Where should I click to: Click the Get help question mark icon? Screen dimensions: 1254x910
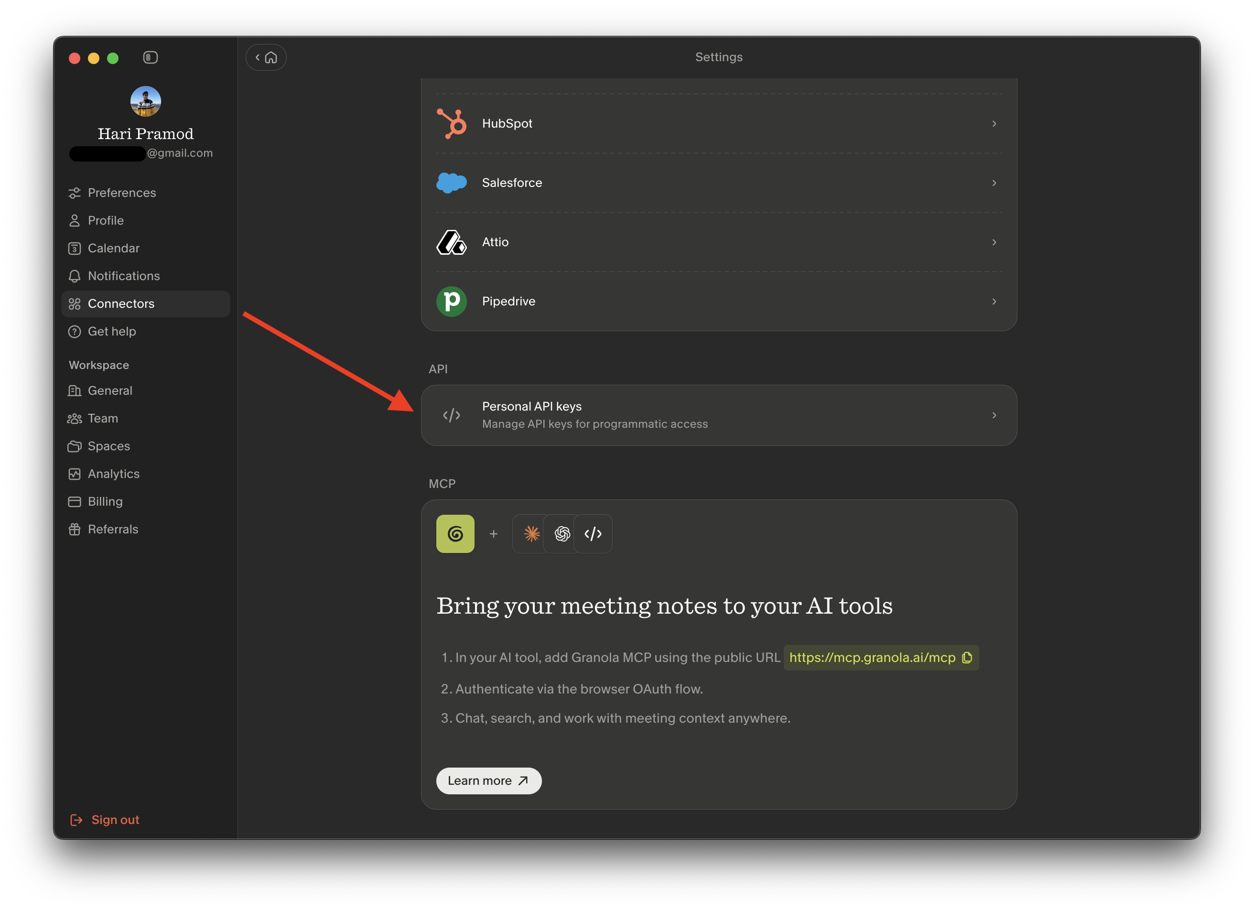point(75,332)
